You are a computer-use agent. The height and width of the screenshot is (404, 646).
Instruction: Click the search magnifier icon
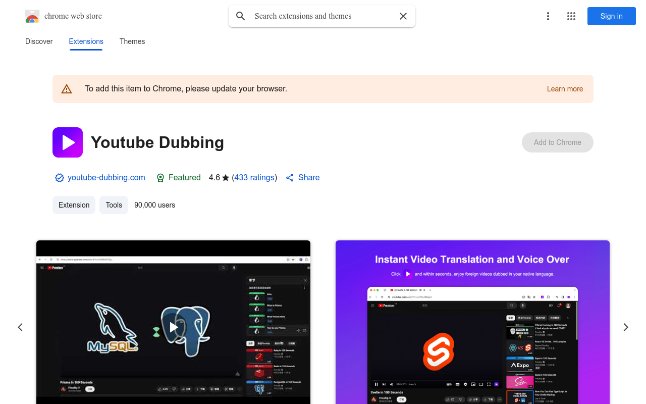coord(241,16)
